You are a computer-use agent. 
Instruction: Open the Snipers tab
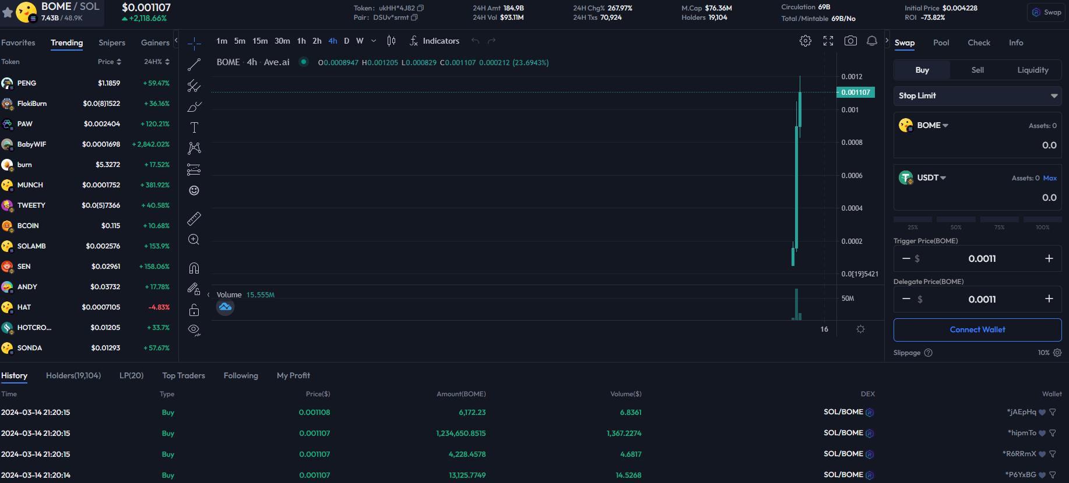point(112,42)
